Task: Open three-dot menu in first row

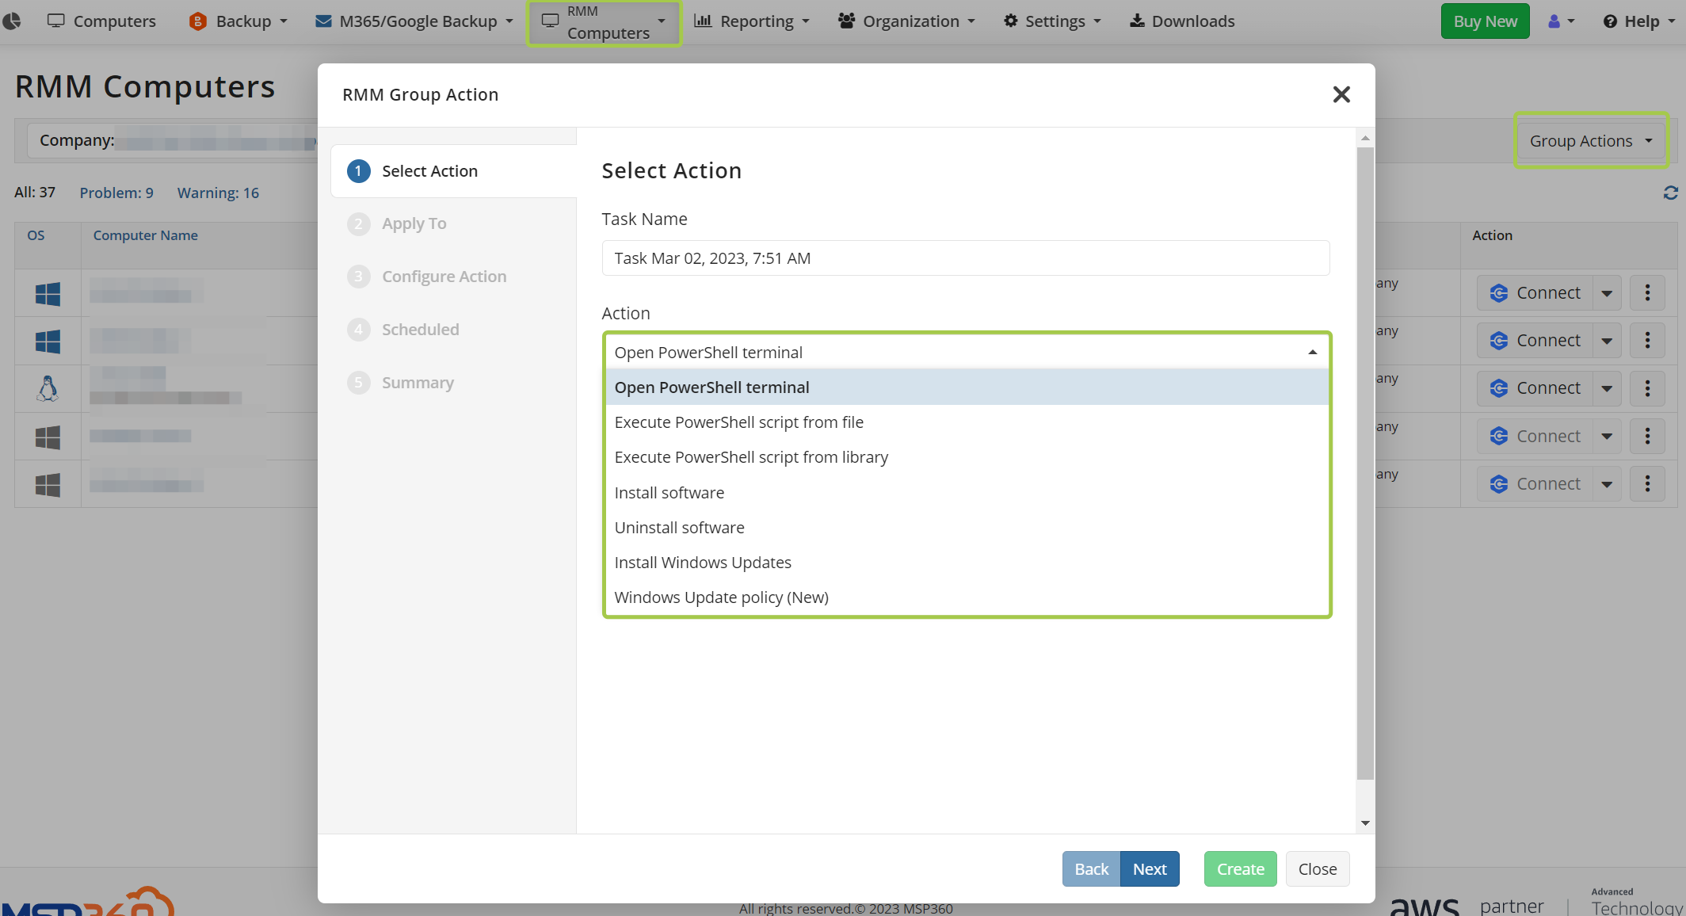Action: [1647, 293]
